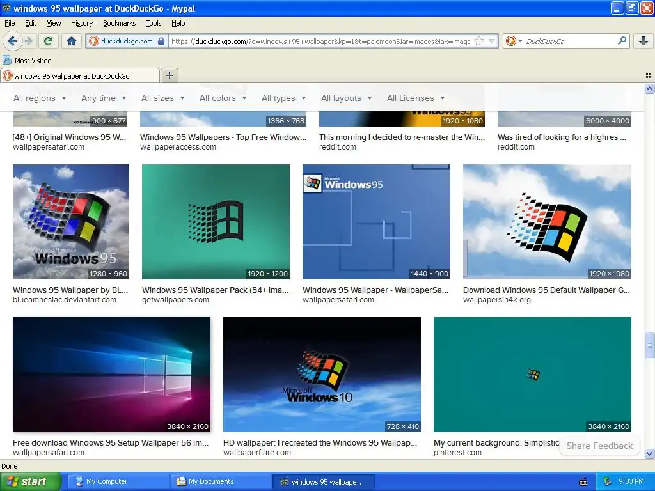Open a new tab with the plus button
Image resolution: width=655 pixels, height=491 pixels.
(x=169, y=75)
